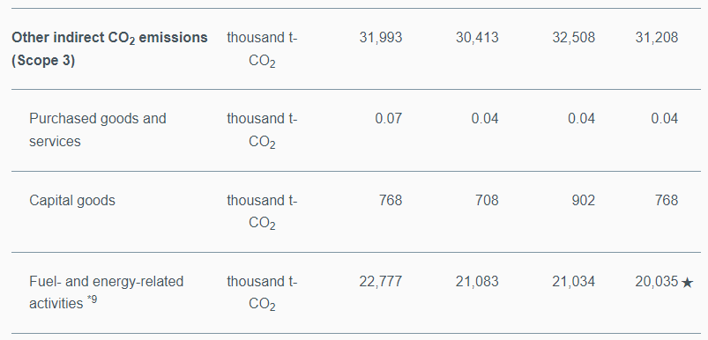Click the unit cell in Scope 3 row
708x340 pixels.
[262, 49]
